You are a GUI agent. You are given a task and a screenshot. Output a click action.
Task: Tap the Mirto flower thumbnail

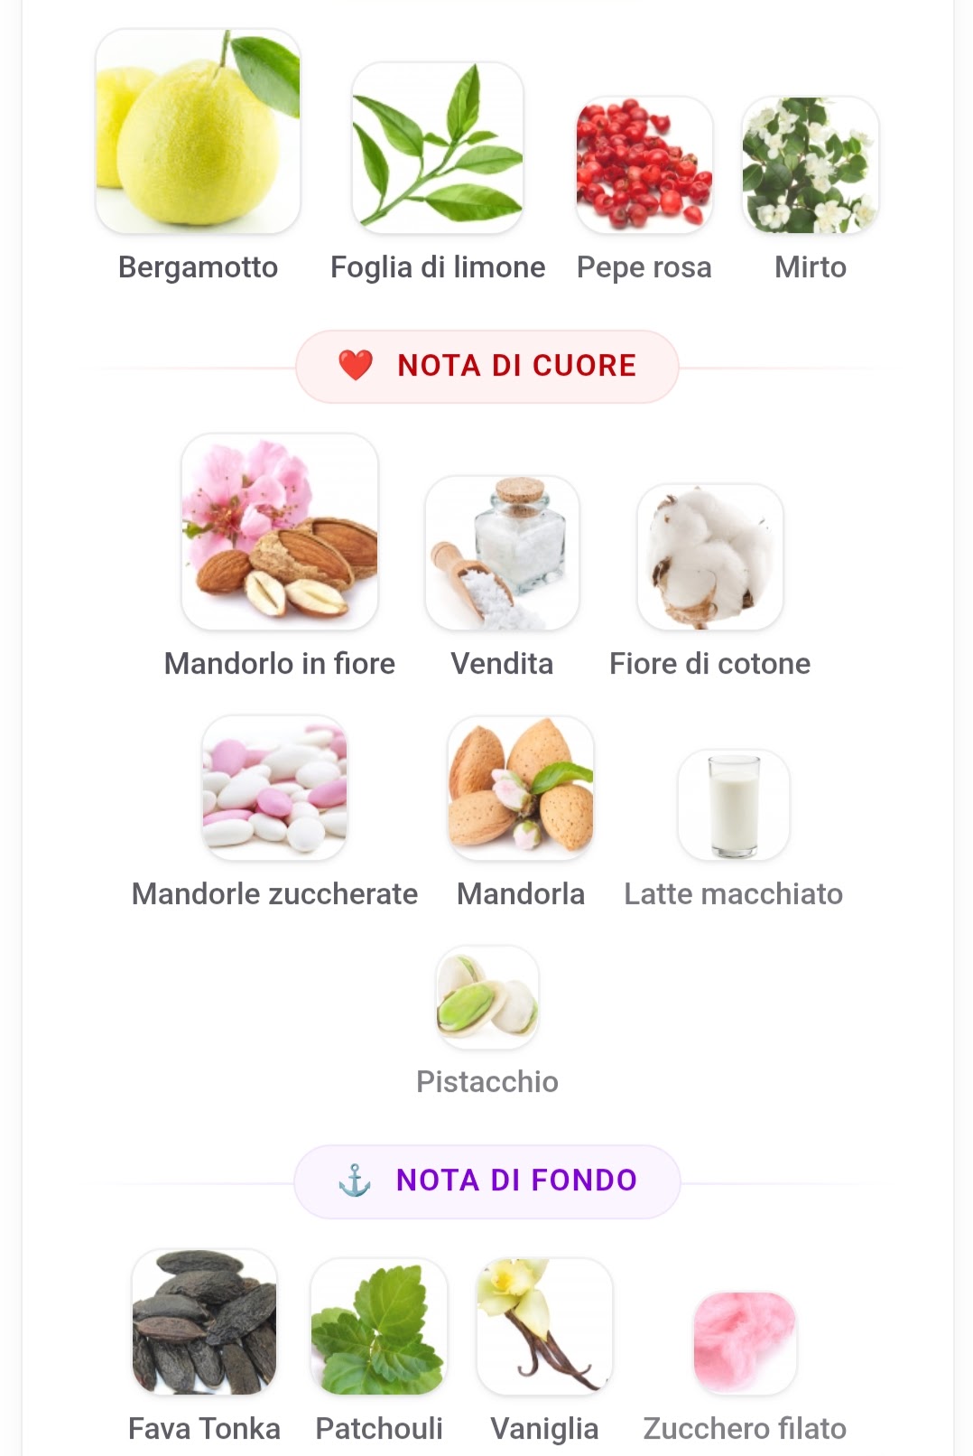[810, 164]
